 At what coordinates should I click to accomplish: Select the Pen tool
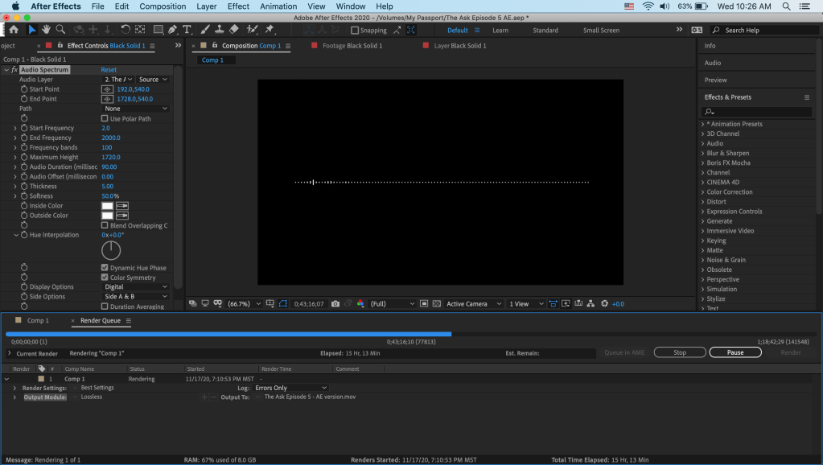click(x=173, y=30)
